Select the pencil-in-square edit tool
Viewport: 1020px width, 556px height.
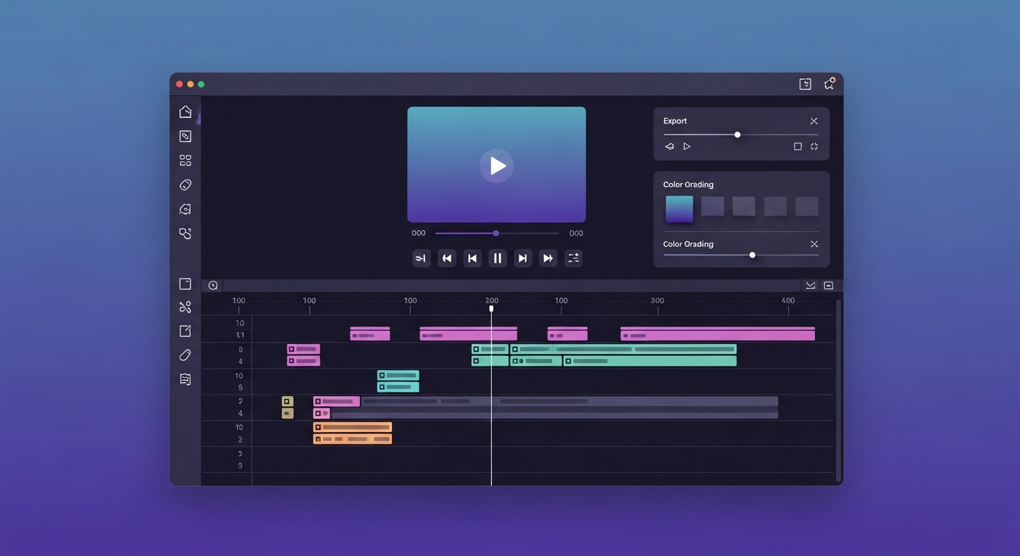(x=185, y=136)
